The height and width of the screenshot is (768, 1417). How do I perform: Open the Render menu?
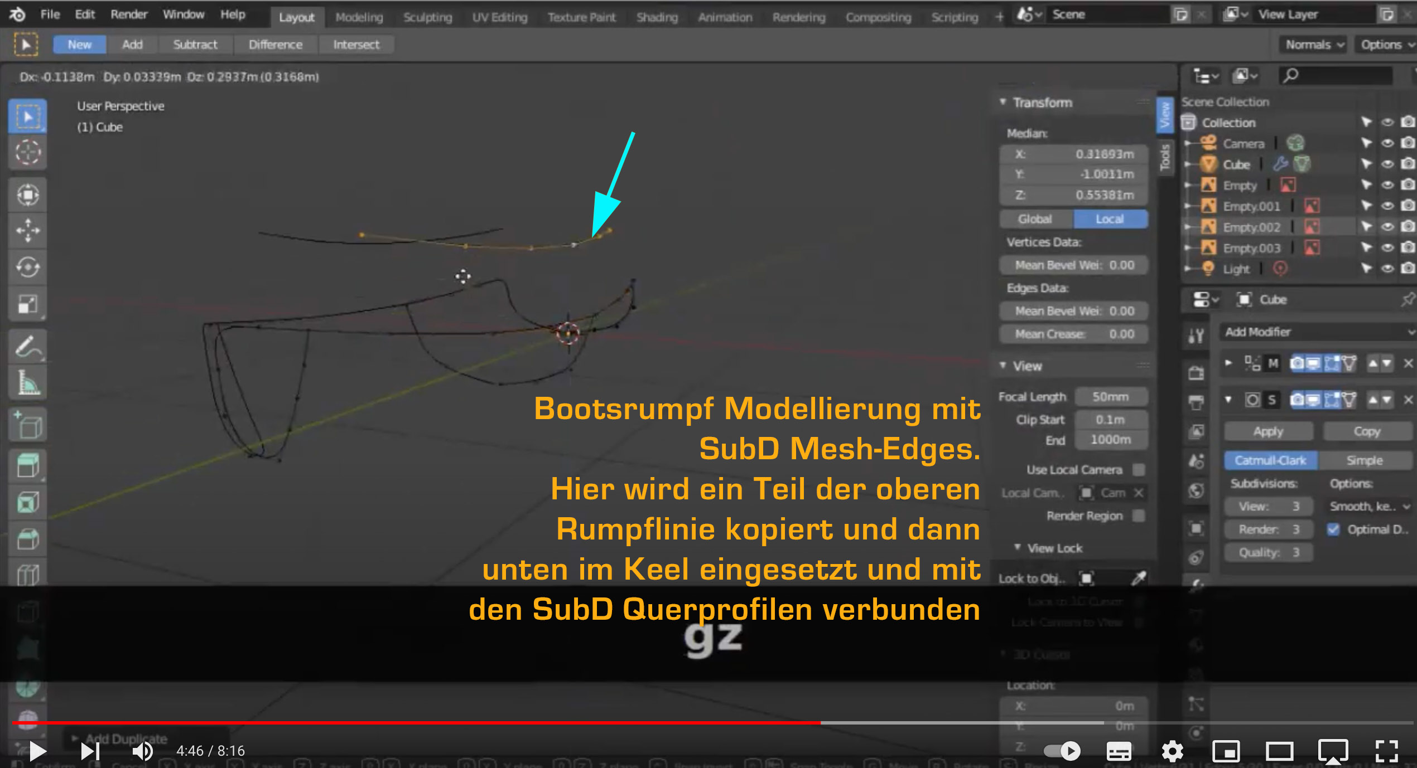point(128,14)
